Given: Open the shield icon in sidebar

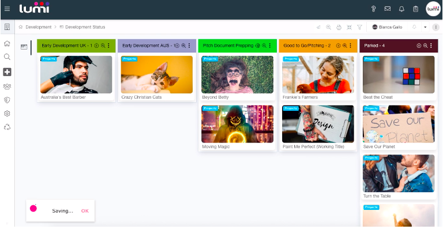Looking at the screenshot, I should pyautogui.click(x=7, y=100).
